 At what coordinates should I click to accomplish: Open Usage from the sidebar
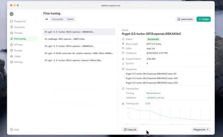coord(23,56)
